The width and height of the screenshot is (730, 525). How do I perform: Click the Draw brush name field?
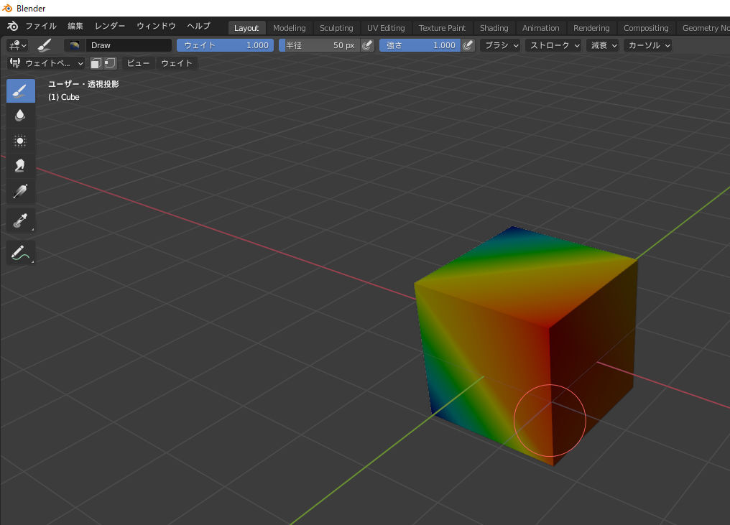point(129,45)
